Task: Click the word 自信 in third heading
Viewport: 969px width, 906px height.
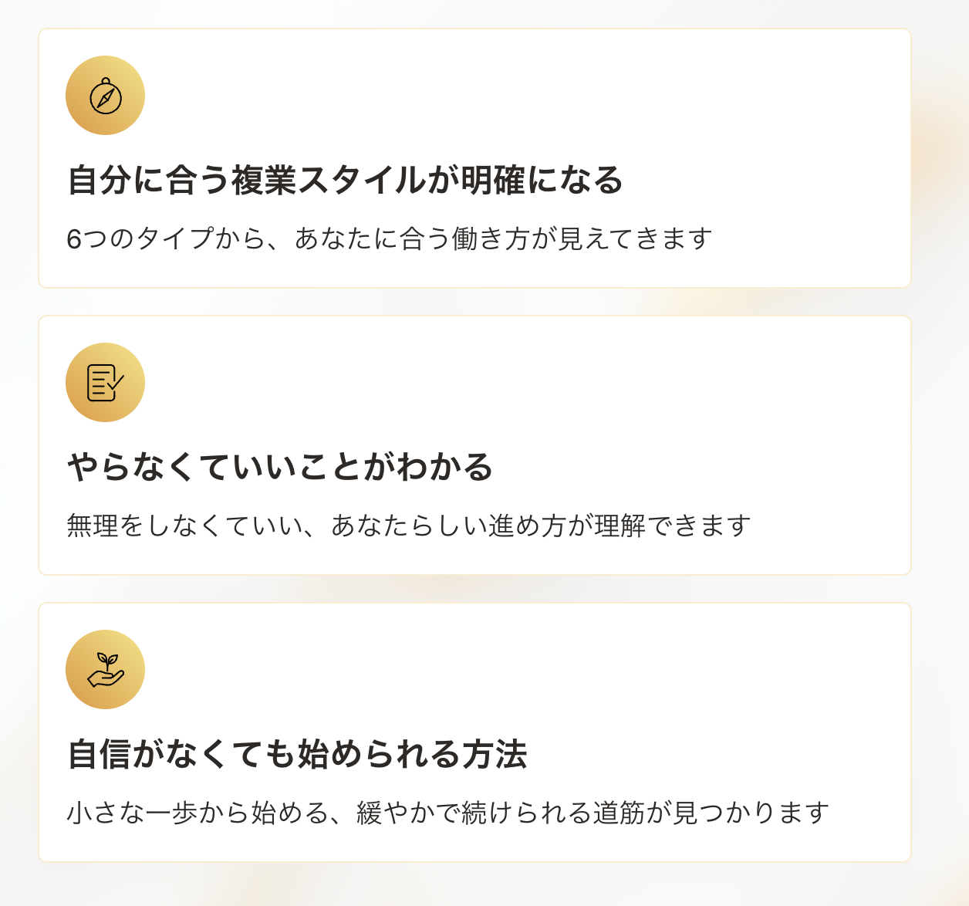Action: 100,754
